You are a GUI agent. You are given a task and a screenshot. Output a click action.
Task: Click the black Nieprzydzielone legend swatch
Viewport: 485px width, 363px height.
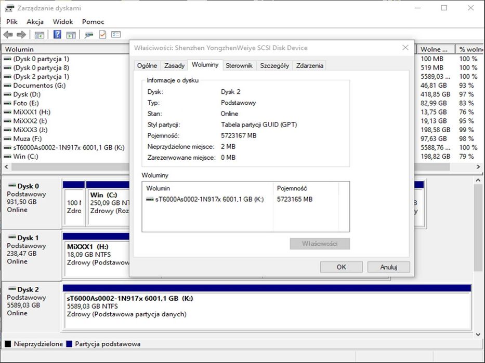click(8, 344)
